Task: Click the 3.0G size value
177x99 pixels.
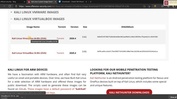Action: point(84,51)
